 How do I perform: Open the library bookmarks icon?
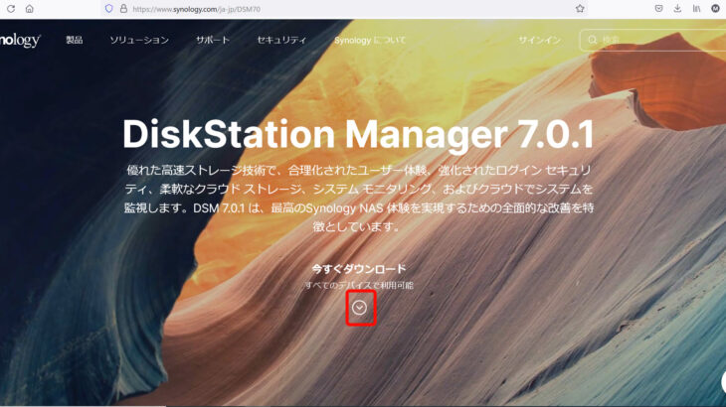click(x=696, y=8)
